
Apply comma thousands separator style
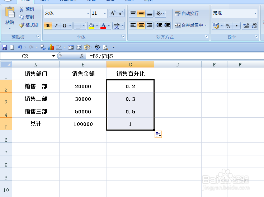coord(236,26)
